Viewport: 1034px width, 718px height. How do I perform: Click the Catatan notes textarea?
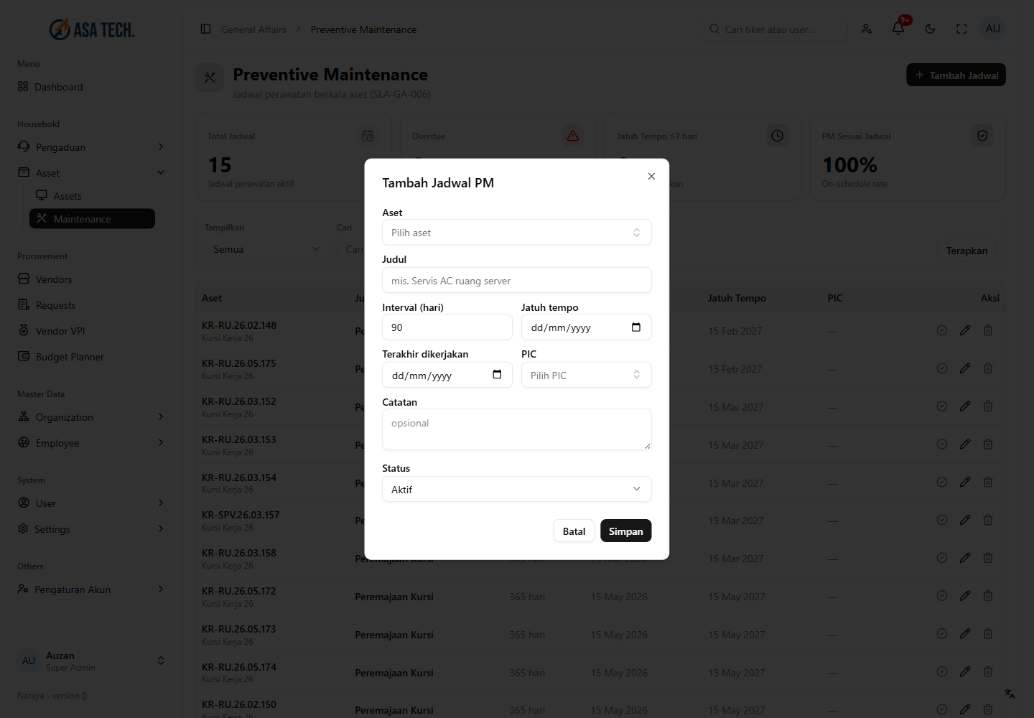click(516, 429)
